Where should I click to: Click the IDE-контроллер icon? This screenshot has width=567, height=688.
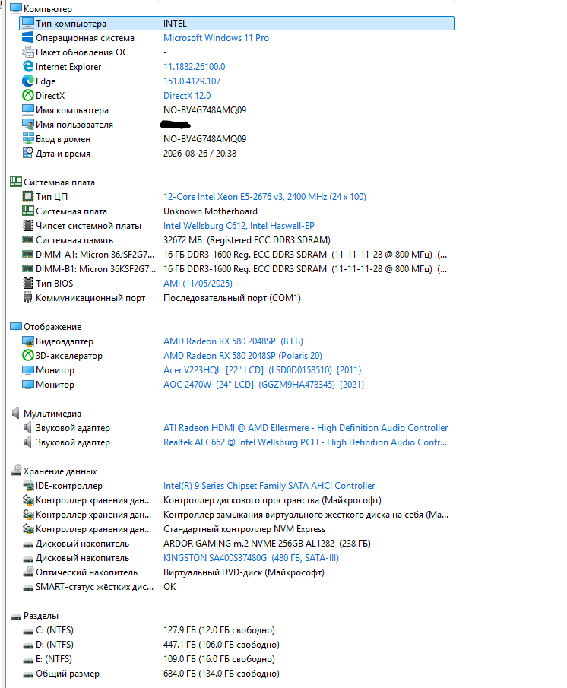(x=27, y=486)
